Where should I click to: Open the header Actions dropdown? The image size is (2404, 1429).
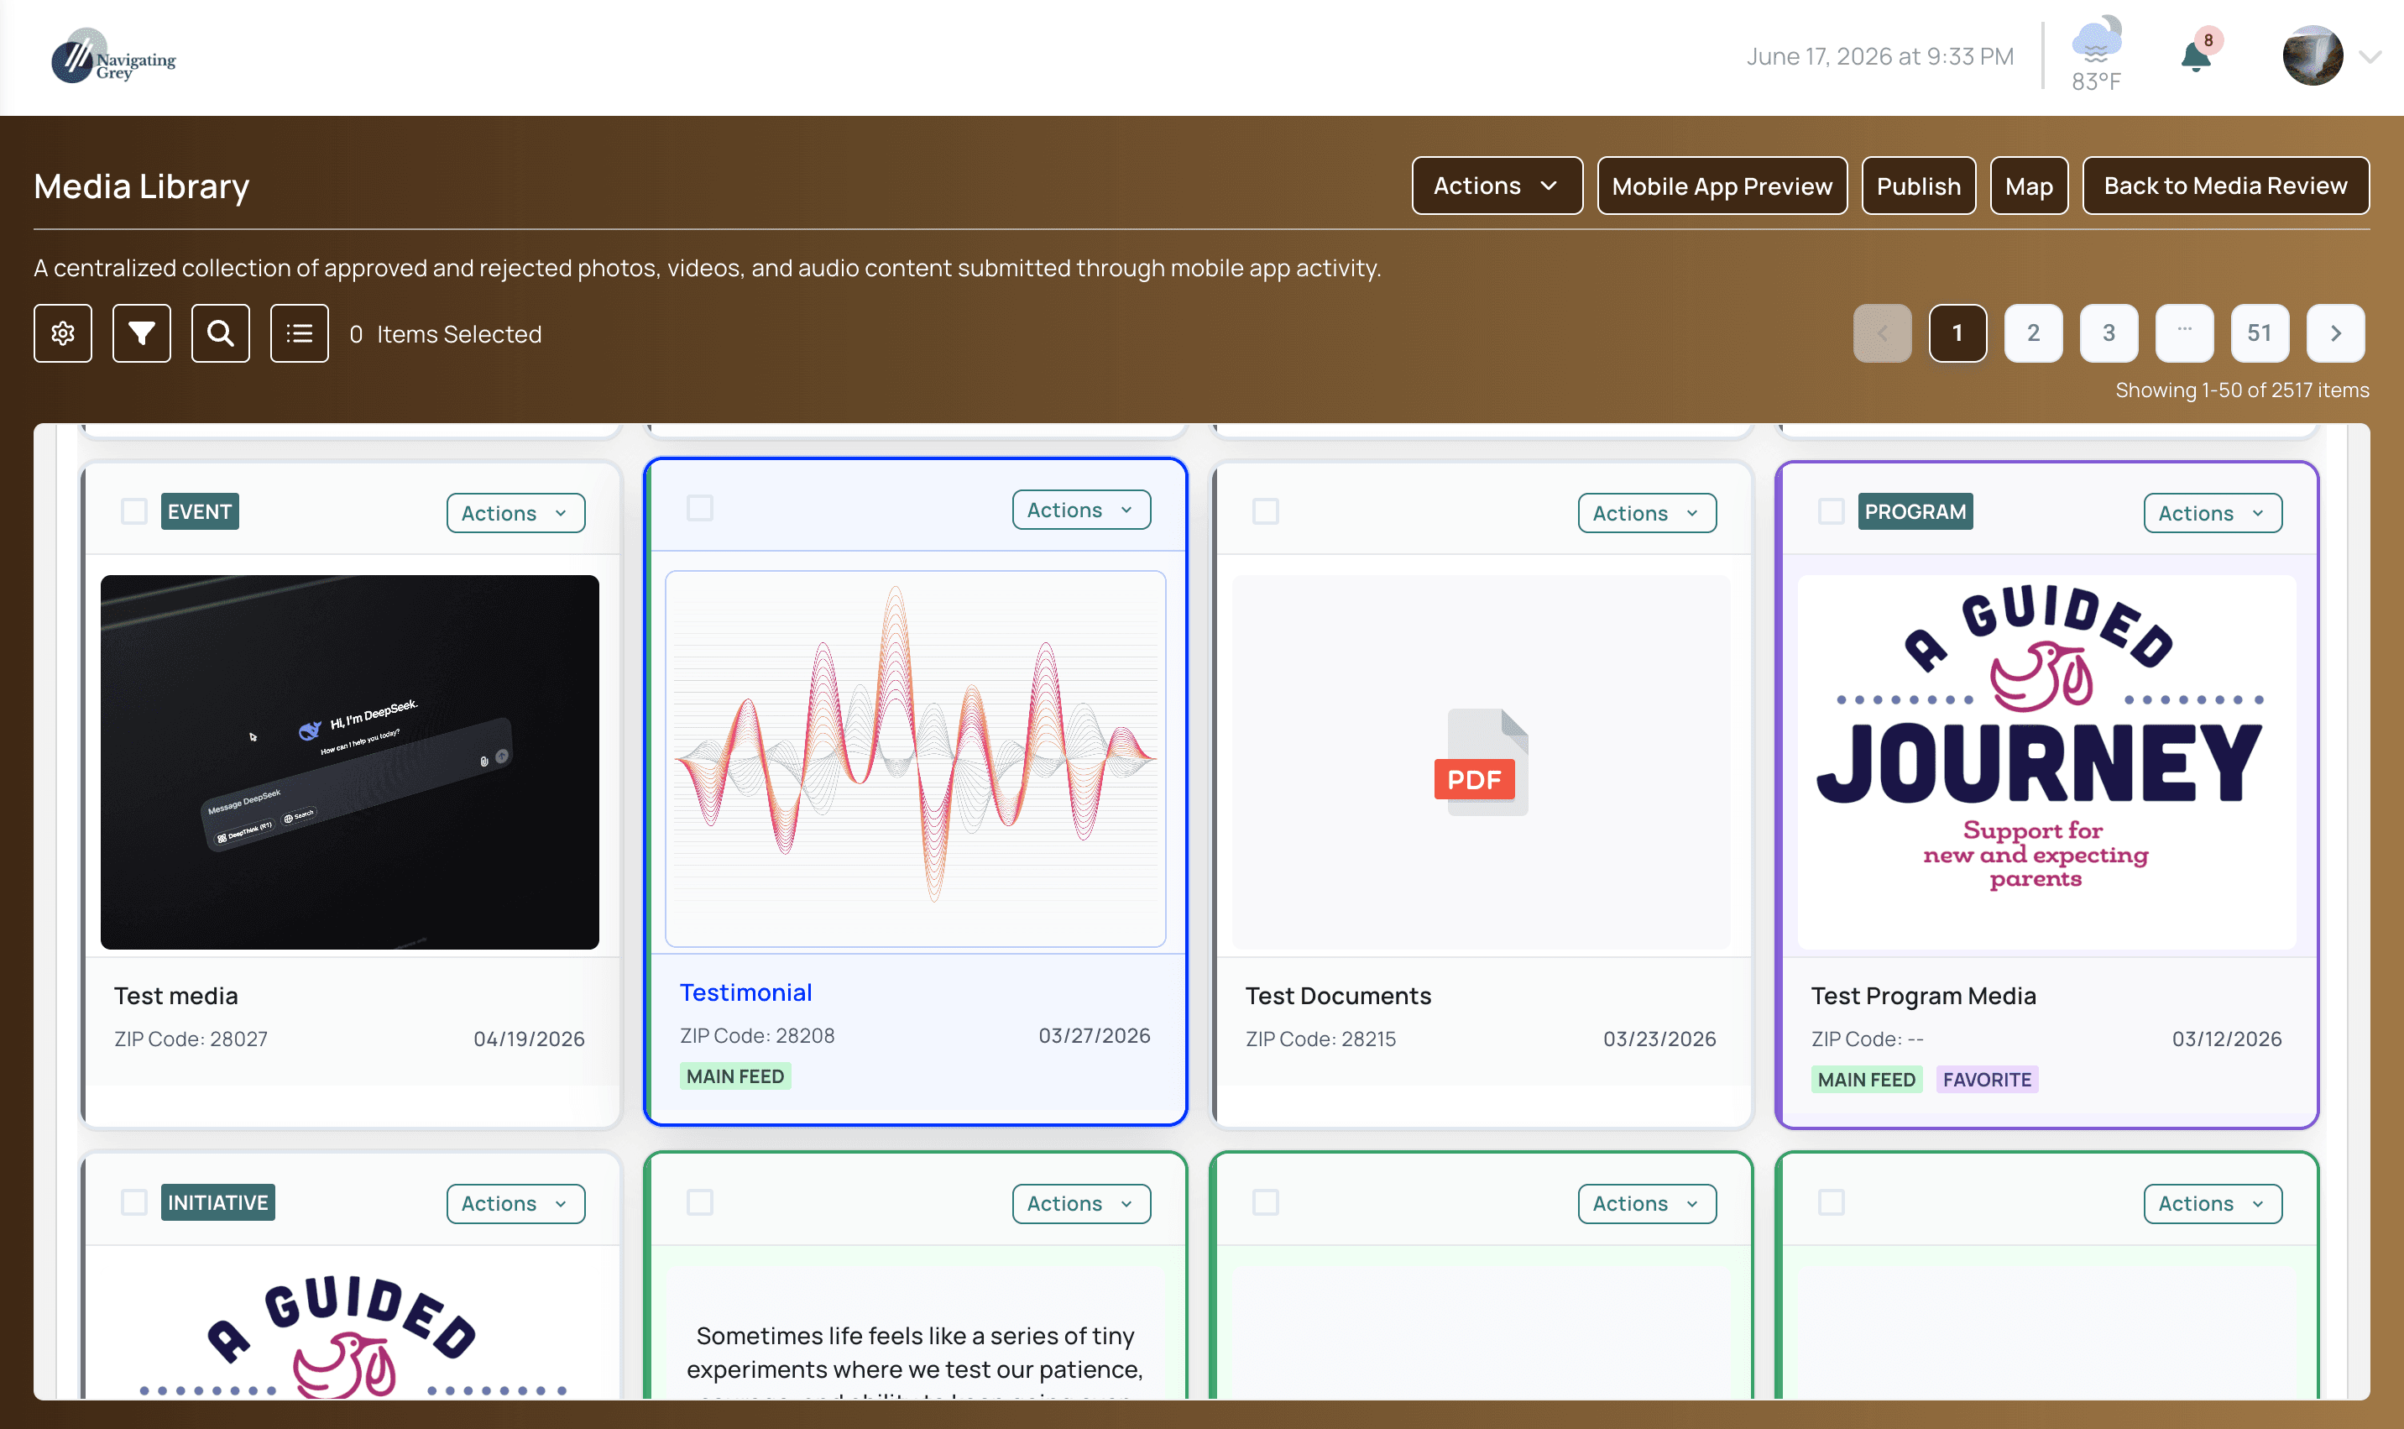pos(1497,186)
